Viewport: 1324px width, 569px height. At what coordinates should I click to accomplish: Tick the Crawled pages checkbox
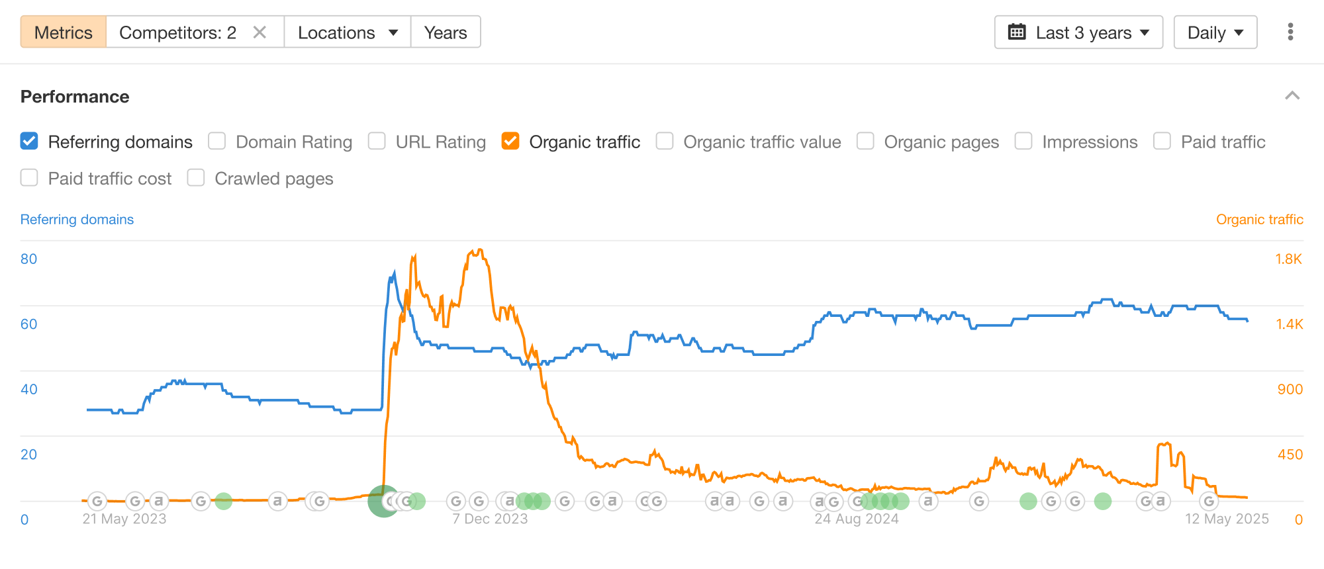(196, 178)
